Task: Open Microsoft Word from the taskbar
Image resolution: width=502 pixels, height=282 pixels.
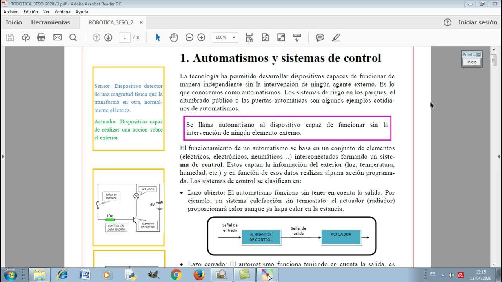Action: pos(85,275)
